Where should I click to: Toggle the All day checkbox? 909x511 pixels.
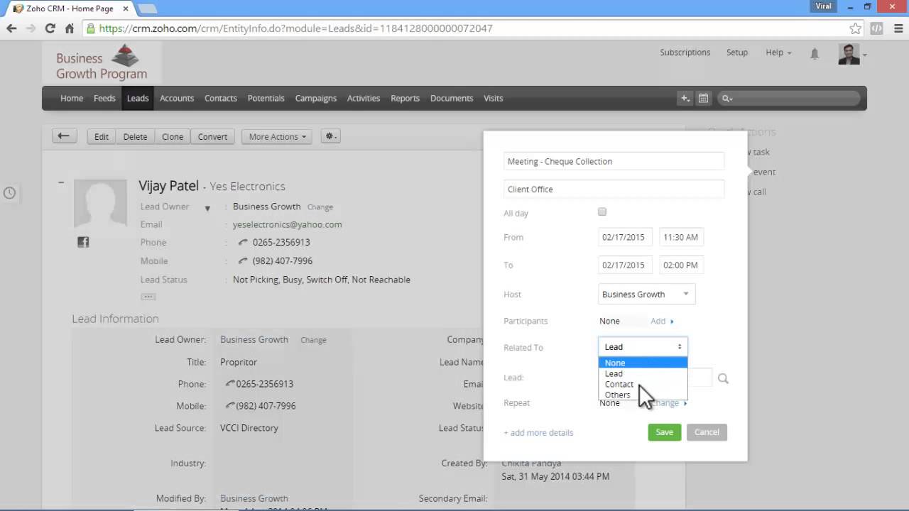(x=602, y=211)
